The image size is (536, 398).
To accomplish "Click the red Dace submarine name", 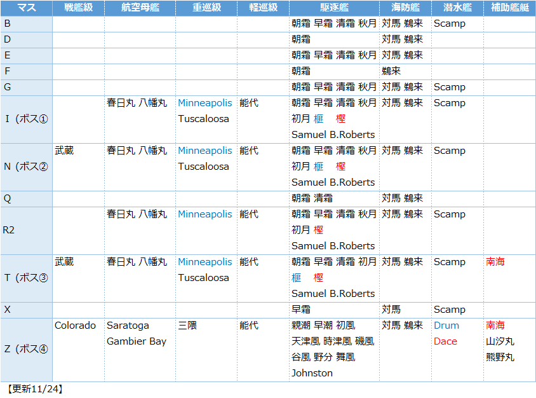I will pyautogui.click(x=445, y=341).
